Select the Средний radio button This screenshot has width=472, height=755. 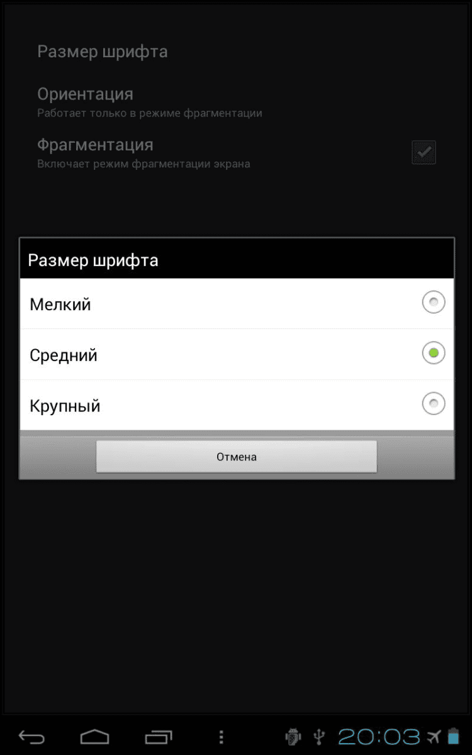pyautogui.click(x=433, y=354)
